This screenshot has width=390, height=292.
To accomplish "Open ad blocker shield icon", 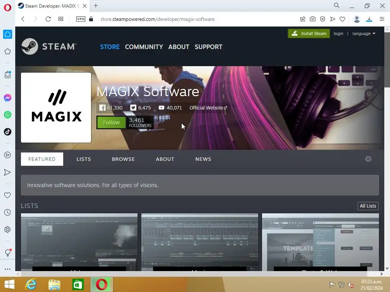I will pyautogui.click(x=323, y=19).
